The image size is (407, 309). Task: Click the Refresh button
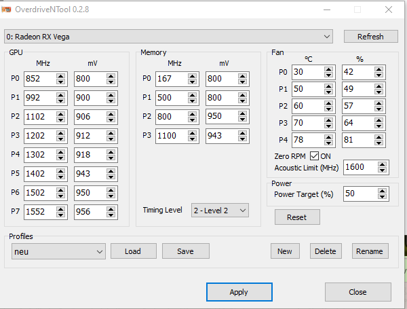point(370,37)
